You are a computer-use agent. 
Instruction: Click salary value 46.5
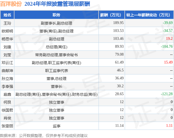(x=120, y=70)
